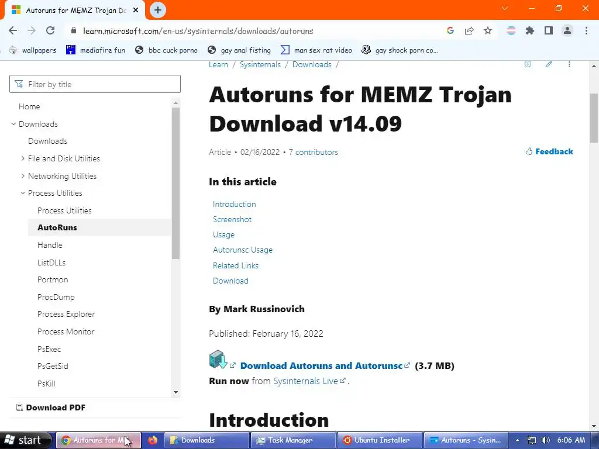This screenshot has width=599, height=449.
Task: Open the wallpapers bookmark
Action: 33,50
